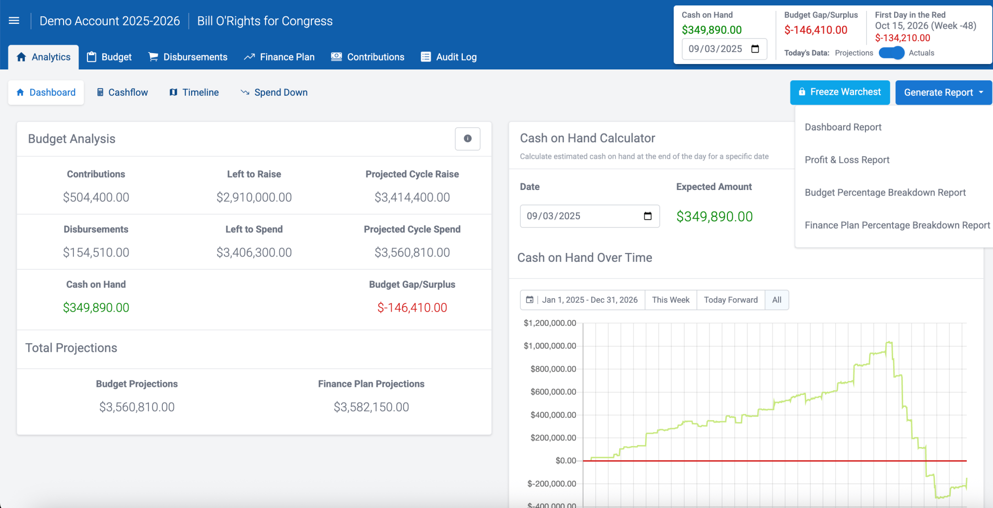Select the This Week chart range
The height and width of the screenshot is (508, 993).
[x=670, y=300]
